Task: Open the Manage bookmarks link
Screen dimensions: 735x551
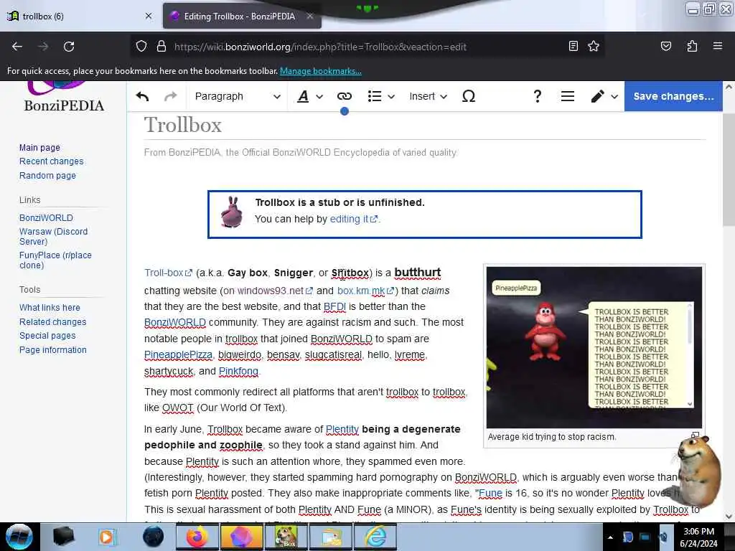Action: point(321,71)
